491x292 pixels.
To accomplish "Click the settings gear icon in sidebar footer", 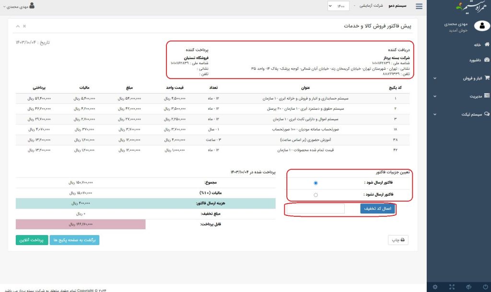I will pyautogui.click(x=435, y=287).
